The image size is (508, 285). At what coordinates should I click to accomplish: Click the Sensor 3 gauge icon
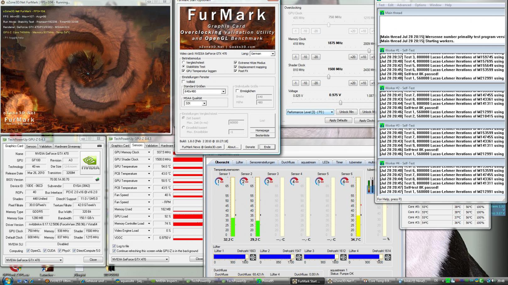click(269, 181)
